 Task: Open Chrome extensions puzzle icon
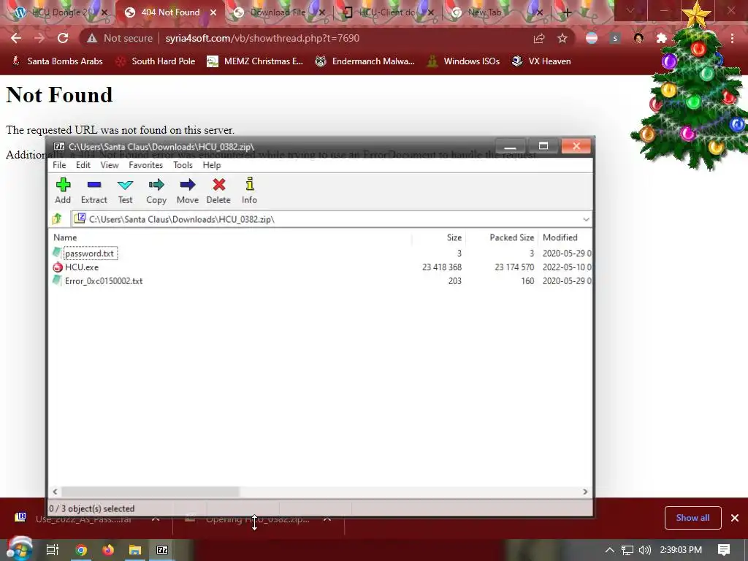[x=662, y=38]
